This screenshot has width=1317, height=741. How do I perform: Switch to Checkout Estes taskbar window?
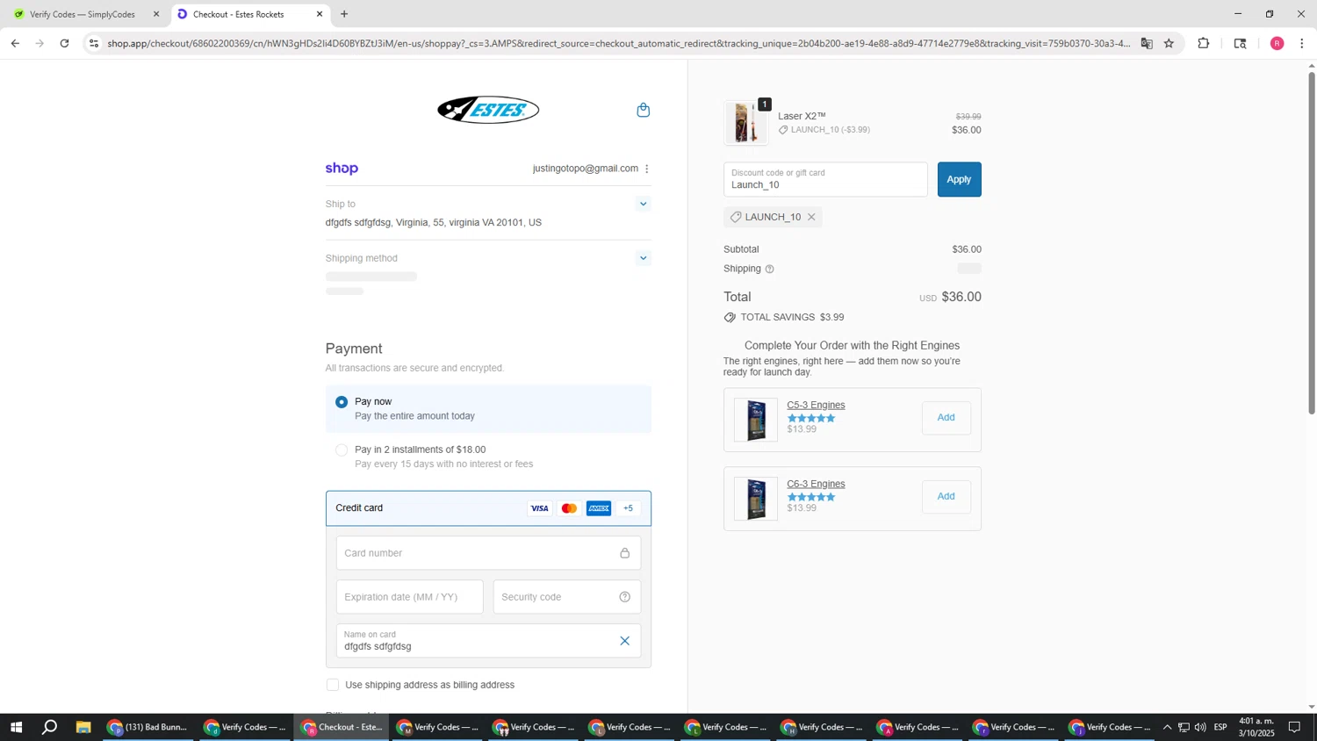pos(342,727)
